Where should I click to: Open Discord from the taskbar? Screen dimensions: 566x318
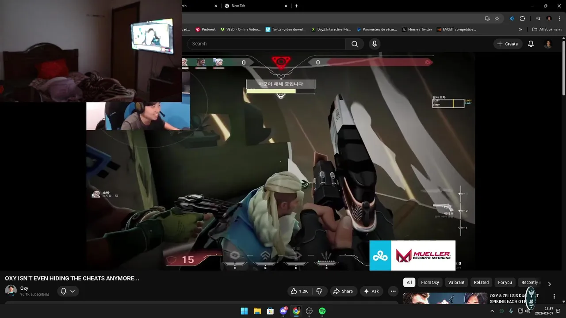[x=283, y=311]
